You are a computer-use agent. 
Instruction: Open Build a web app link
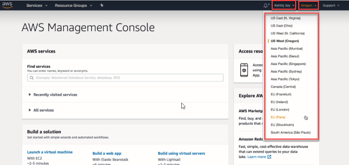tap(107, 153)
